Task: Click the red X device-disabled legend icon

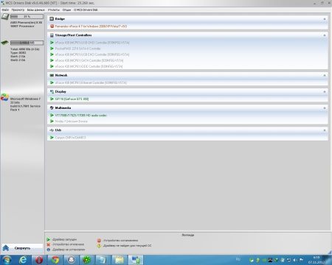Action: pos(49,244)
